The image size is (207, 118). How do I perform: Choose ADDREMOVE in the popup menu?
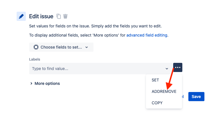tap(164, 91)
